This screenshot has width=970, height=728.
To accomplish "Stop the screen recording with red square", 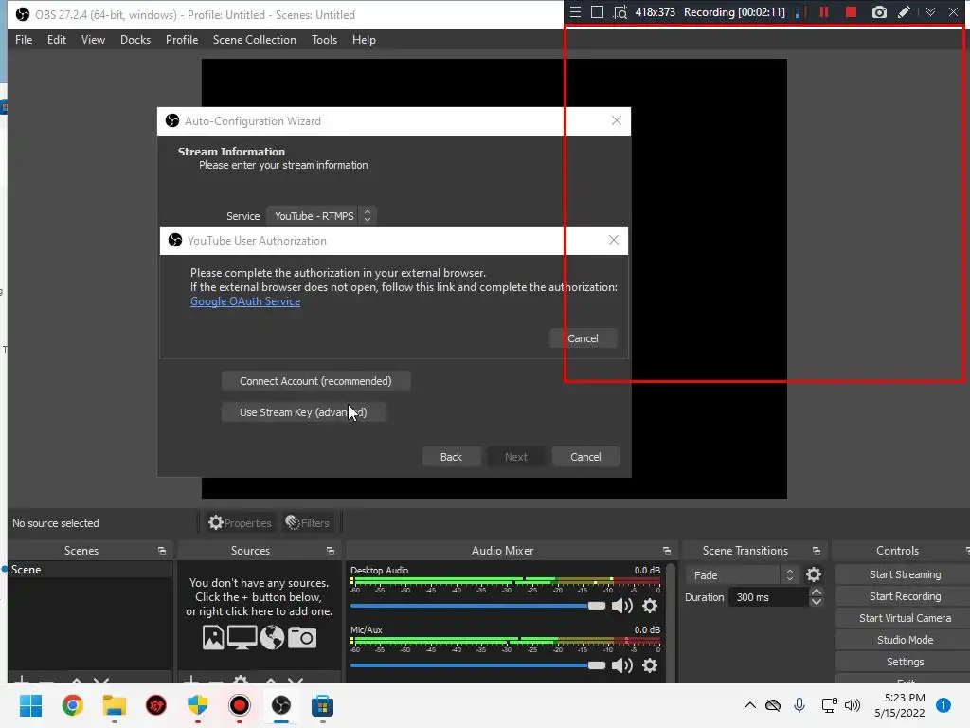I will click(x=852, y=12).
